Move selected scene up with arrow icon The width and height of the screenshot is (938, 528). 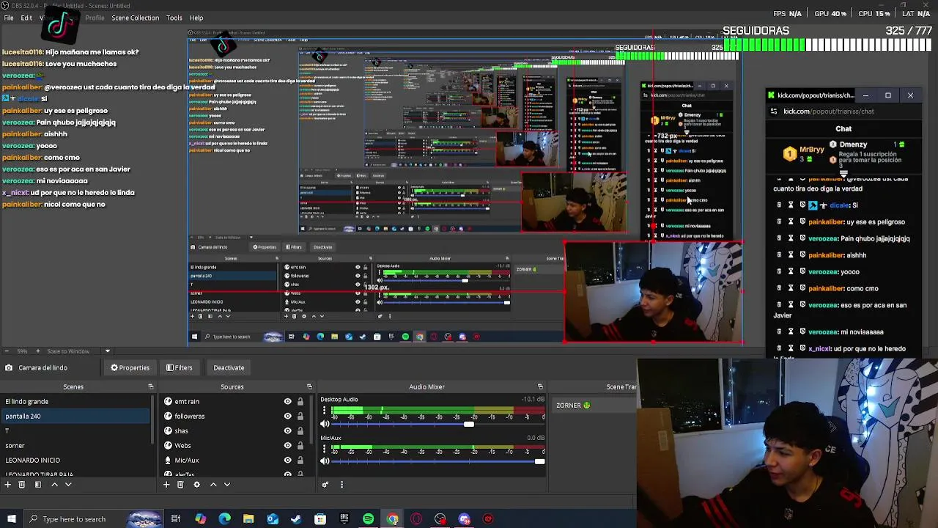[x=54, y=485]
